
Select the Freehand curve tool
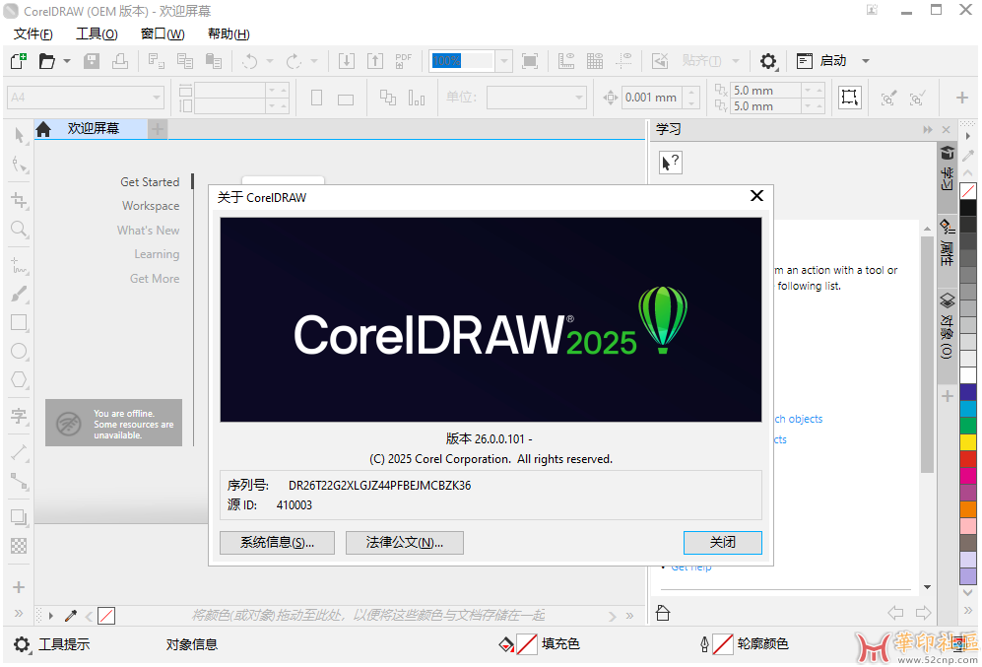coord(19,266)
